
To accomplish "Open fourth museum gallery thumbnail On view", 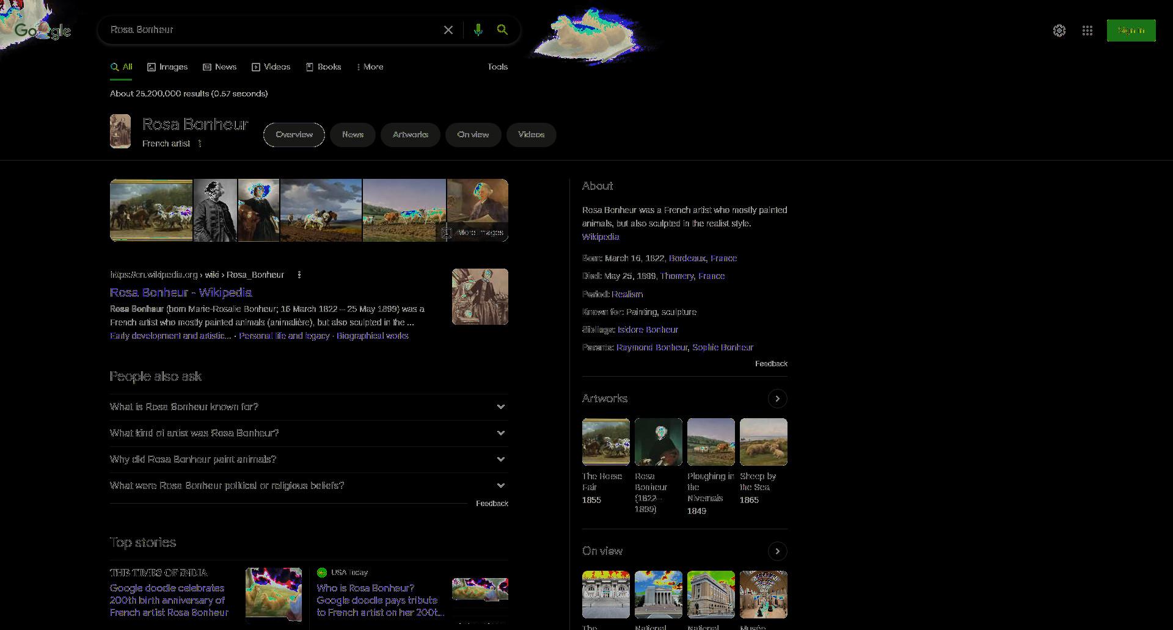I will pos(764,595).
